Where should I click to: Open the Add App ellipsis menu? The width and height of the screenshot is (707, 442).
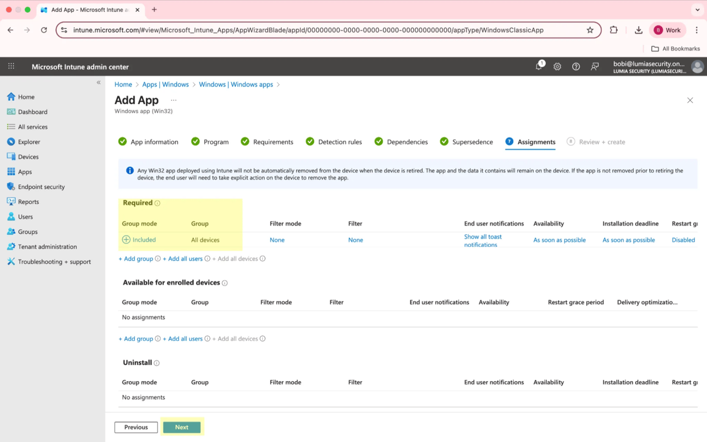click(174, 100)
